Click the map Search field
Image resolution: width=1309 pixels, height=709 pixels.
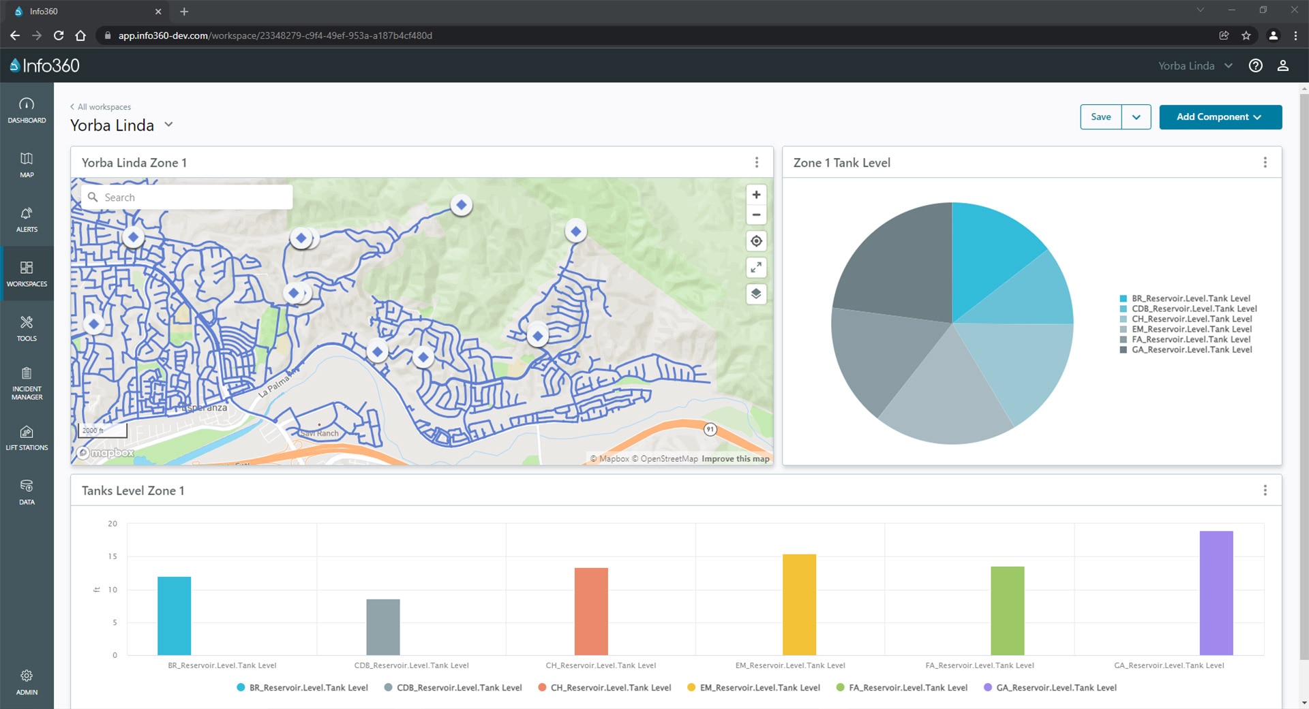coord(194,198)
